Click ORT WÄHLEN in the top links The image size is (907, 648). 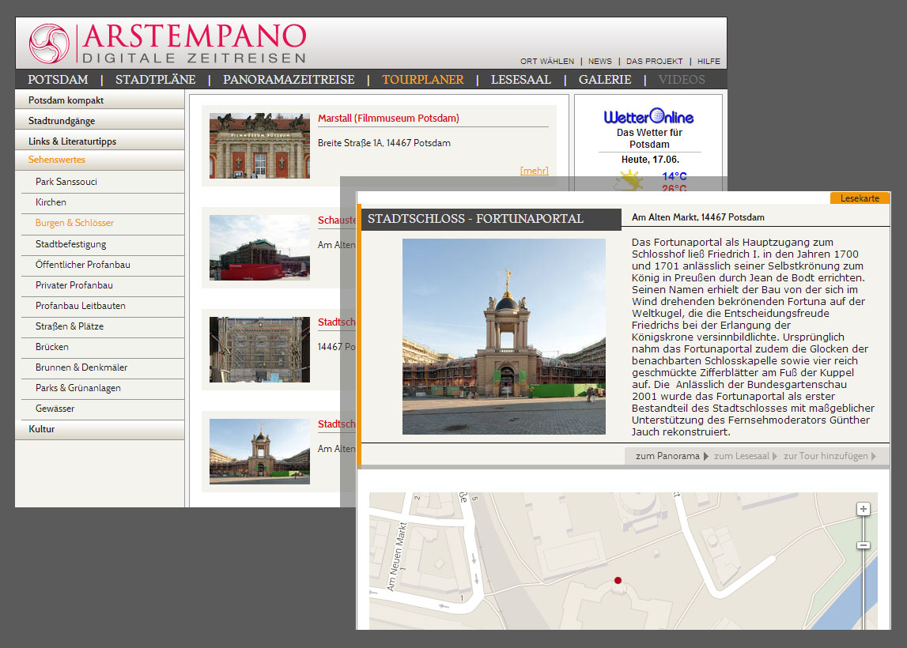point(546,62)
